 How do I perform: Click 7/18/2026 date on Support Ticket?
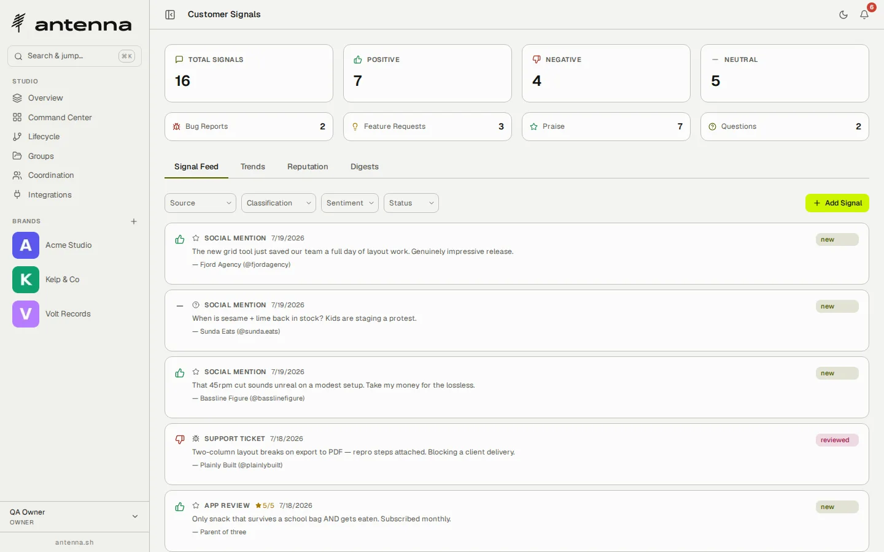pyautogui.click(x=287, y=439)
